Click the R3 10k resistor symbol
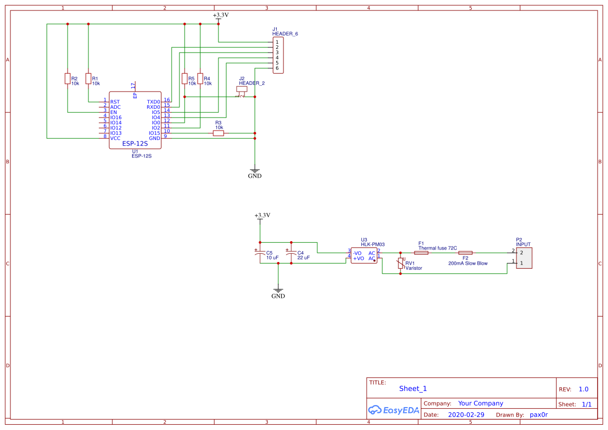The height and width of the screenshot is (430, 608). tap(218, 133)
